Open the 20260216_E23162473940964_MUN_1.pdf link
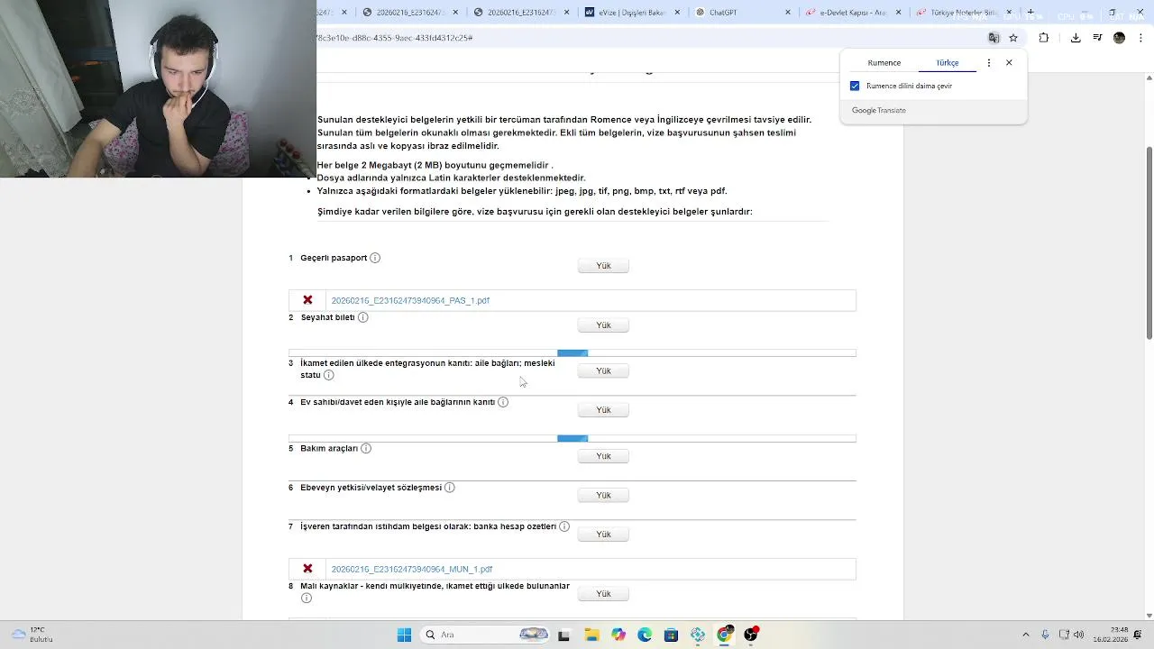The image size is (1154, 649). 412,569
